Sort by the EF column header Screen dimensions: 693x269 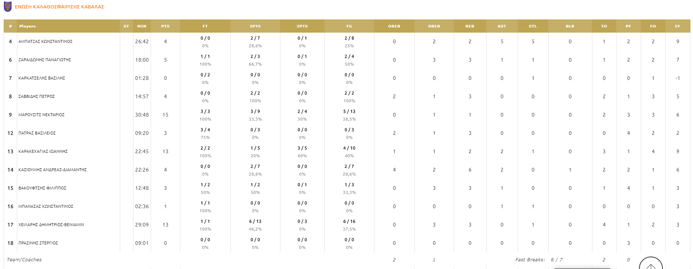(678, 26)
